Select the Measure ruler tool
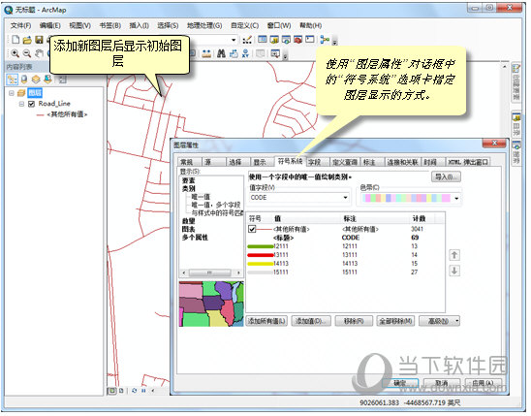531x416 pixels. [206, 53]
